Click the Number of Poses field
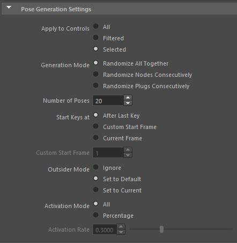The height and width of the screenshot is (243, 237). pyautogui.click(x=108, y=101)
